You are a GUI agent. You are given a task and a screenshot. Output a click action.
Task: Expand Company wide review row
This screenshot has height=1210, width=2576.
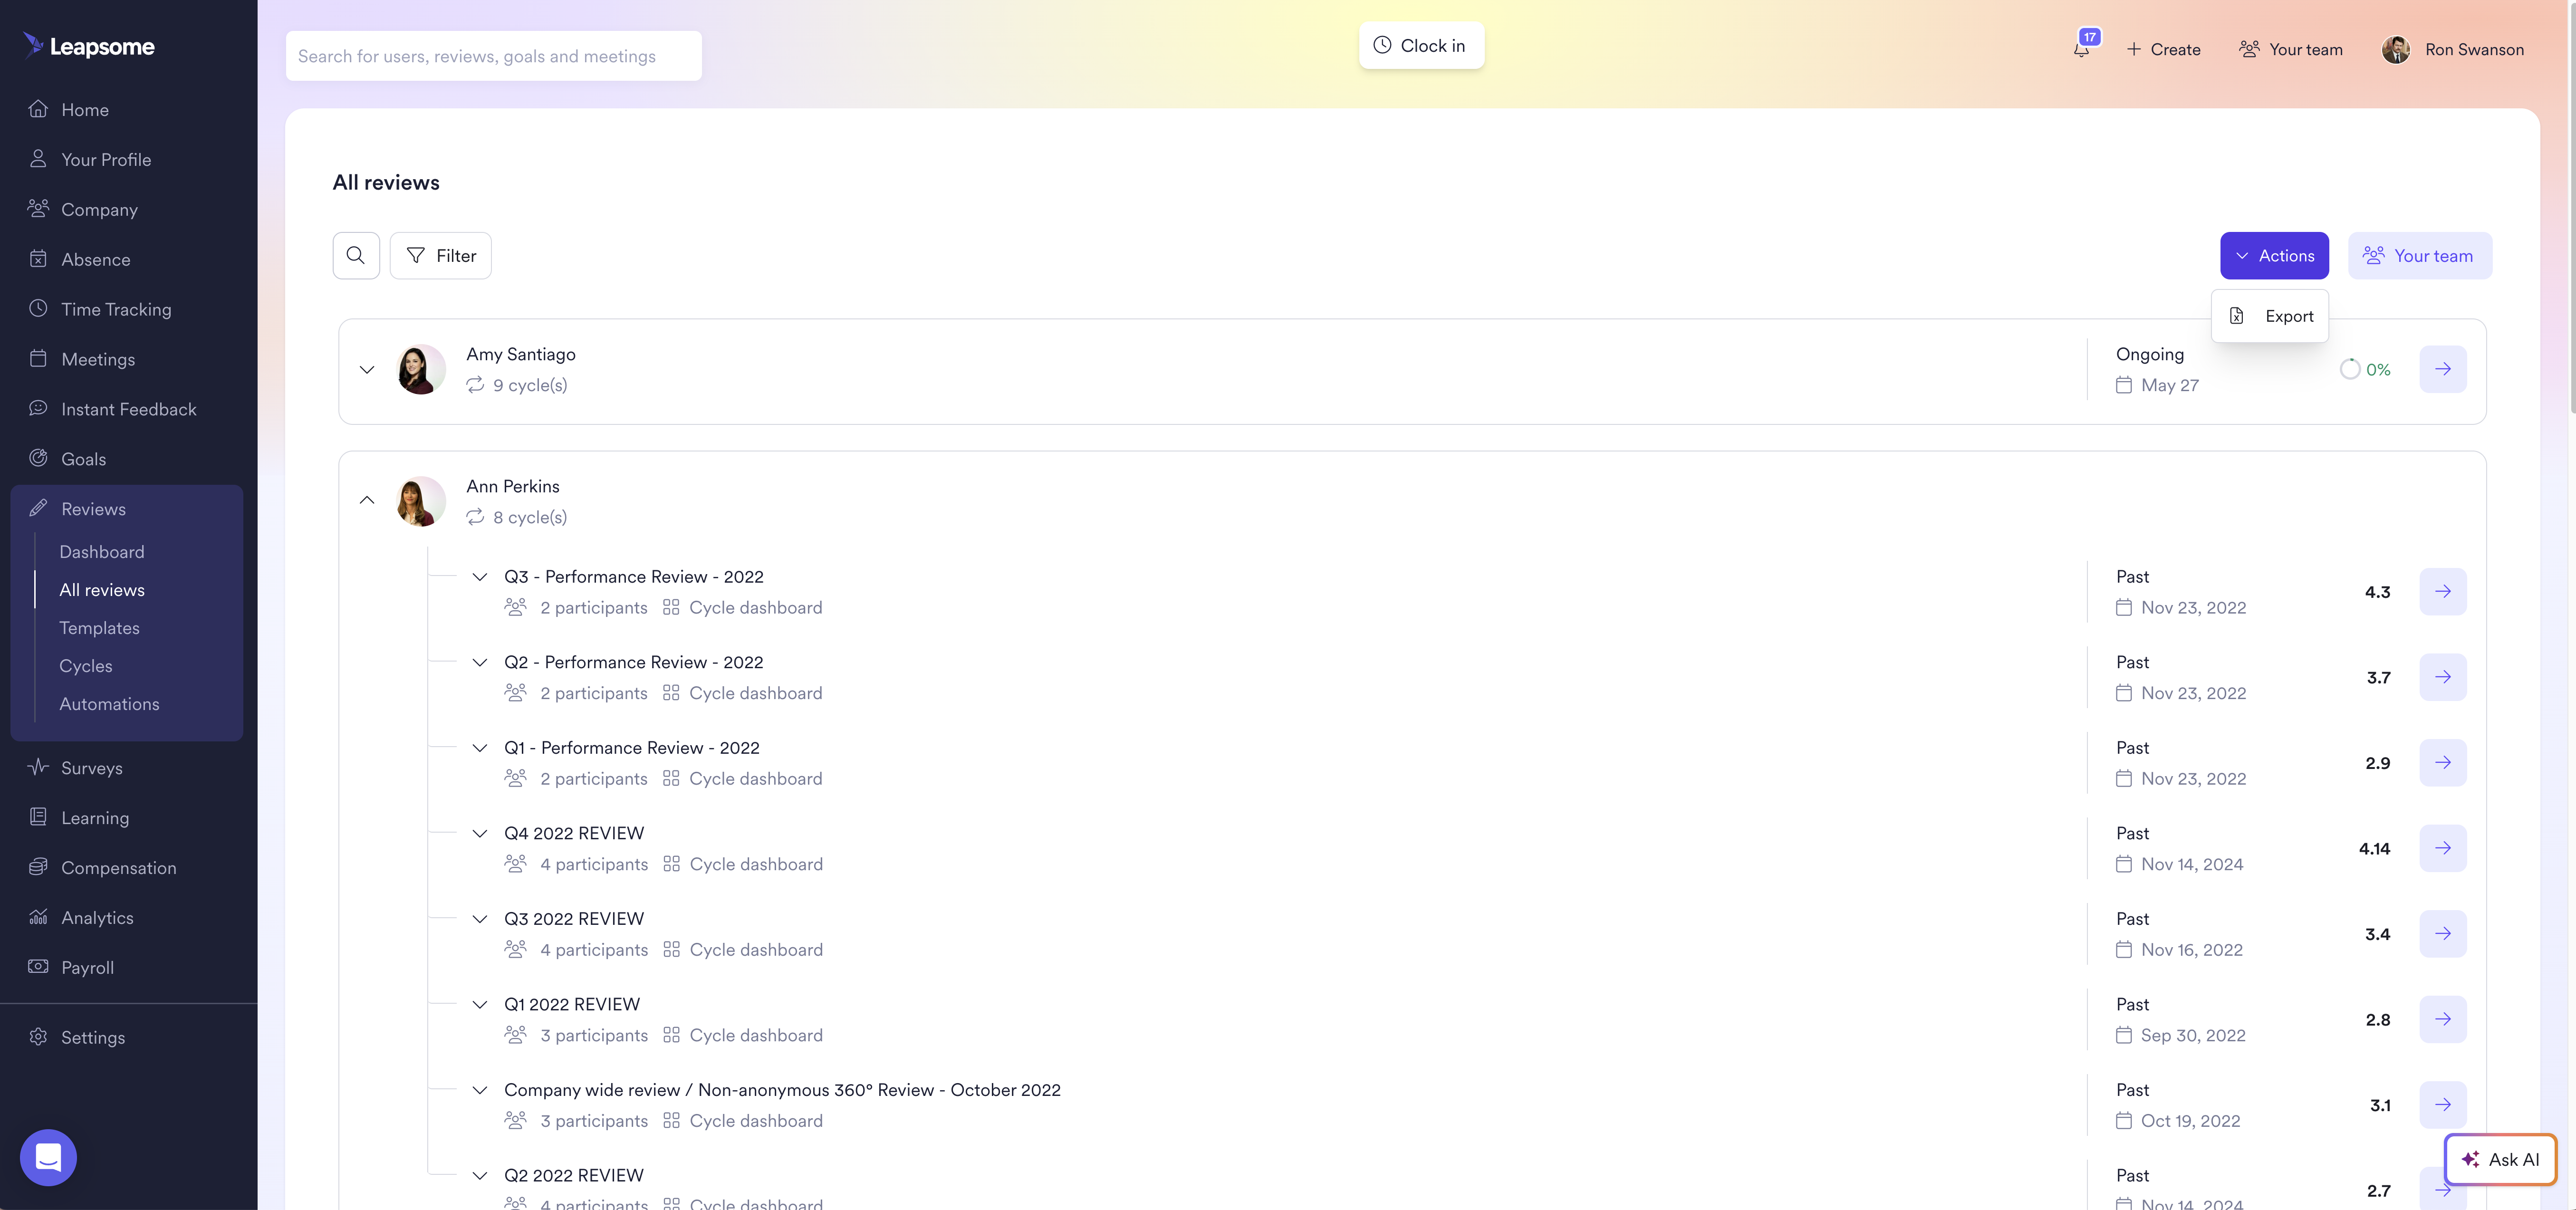[x=480, y=1090]
